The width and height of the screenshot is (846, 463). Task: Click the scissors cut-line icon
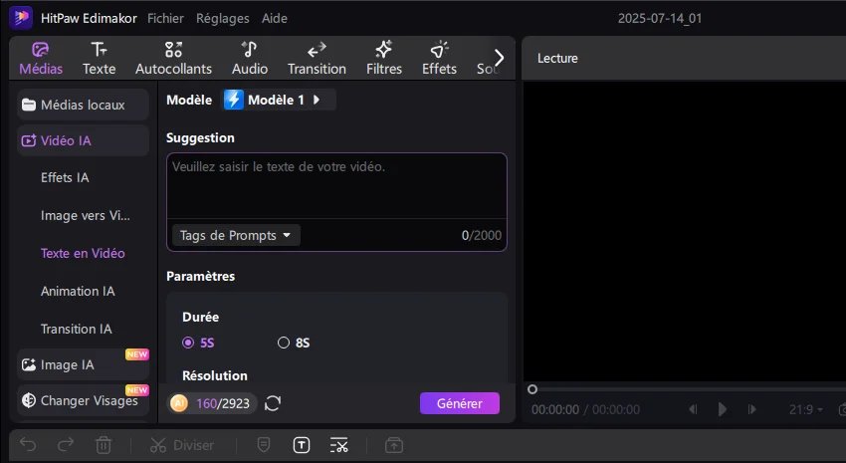tap(338, 445)
